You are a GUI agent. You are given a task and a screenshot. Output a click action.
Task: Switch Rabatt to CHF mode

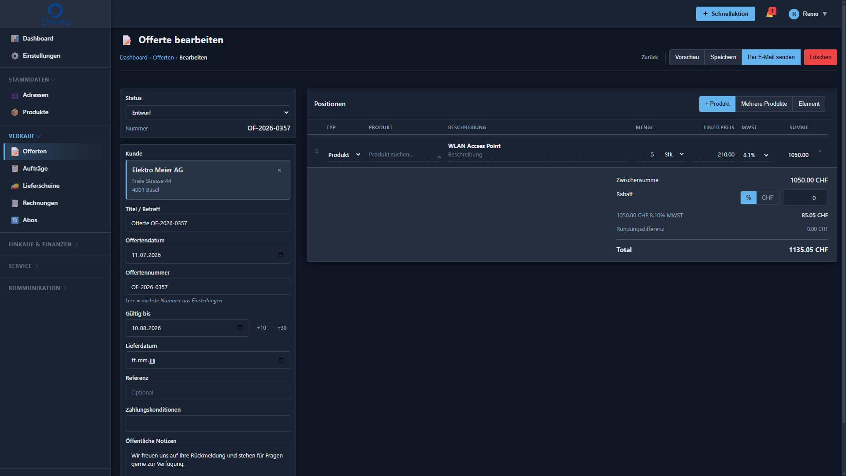click(768, 198)
